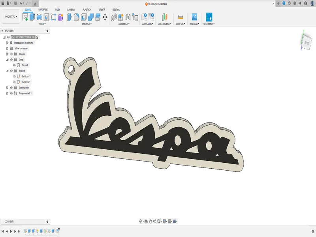Start the Create Sketch tool
The width and height of the screenshot is (316, 237).
[25, 17]
